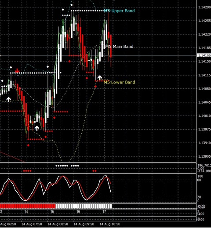Screen dimensions: 211x228
Task: Click the indicator scale value 196.7015
Action: point(204,165)
